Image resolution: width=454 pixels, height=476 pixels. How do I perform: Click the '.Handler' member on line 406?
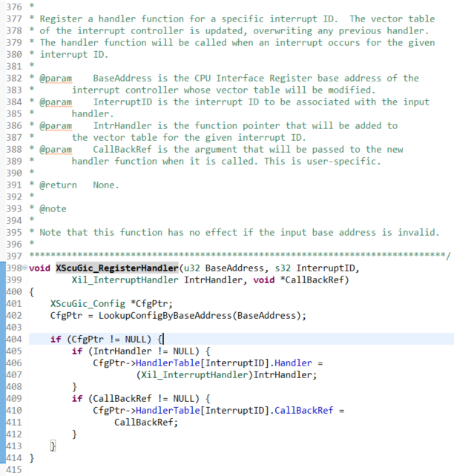293,363
